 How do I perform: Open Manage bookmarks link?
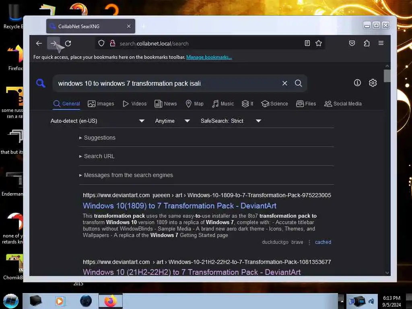[x=209, y=57]
